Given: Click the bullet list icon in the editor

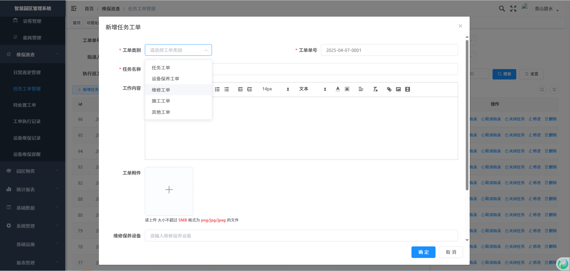Looking at the screenshot, I should 227,89.
